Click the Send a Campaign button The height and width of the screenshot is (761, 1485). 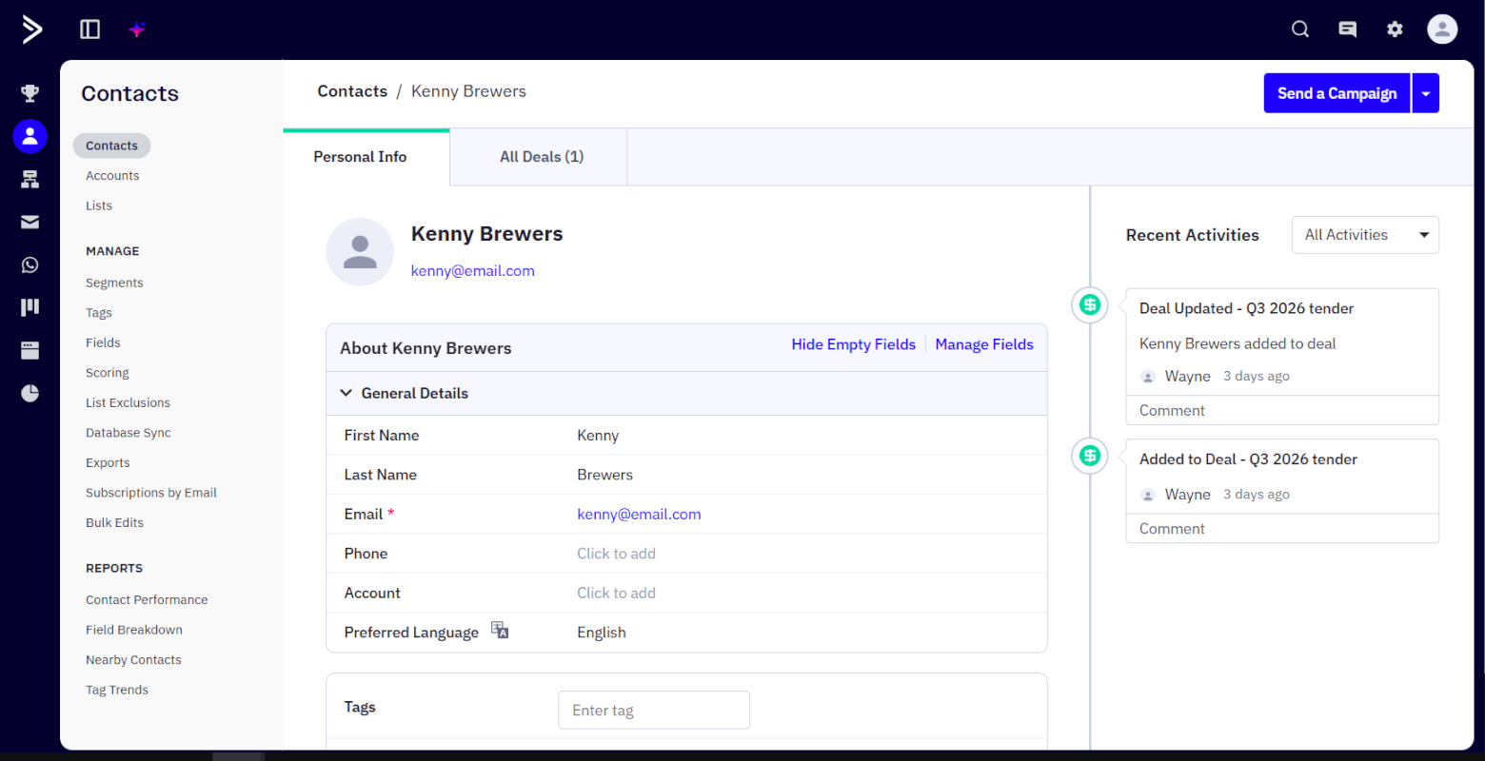(x=1336, y=93)
